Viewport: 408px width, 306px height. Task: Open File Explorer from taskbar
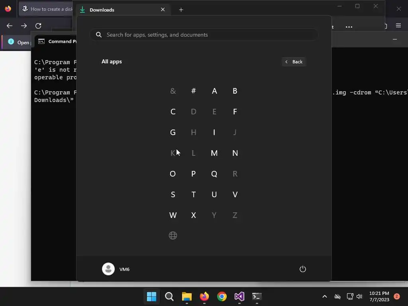(x=186, y=296)
